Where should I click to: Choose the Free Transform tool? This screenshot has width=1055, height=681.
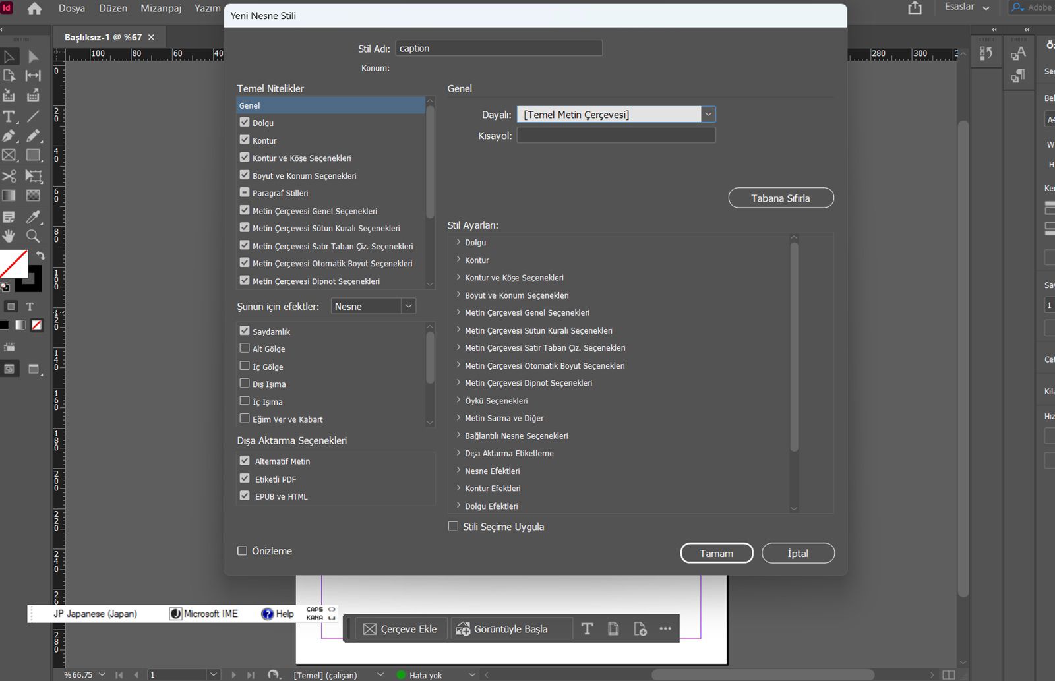(x=33, y=176)
